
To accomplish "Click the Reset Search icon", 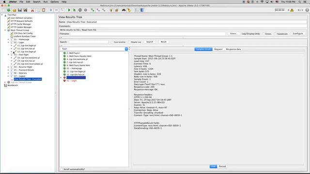I will tap(129, 10).
